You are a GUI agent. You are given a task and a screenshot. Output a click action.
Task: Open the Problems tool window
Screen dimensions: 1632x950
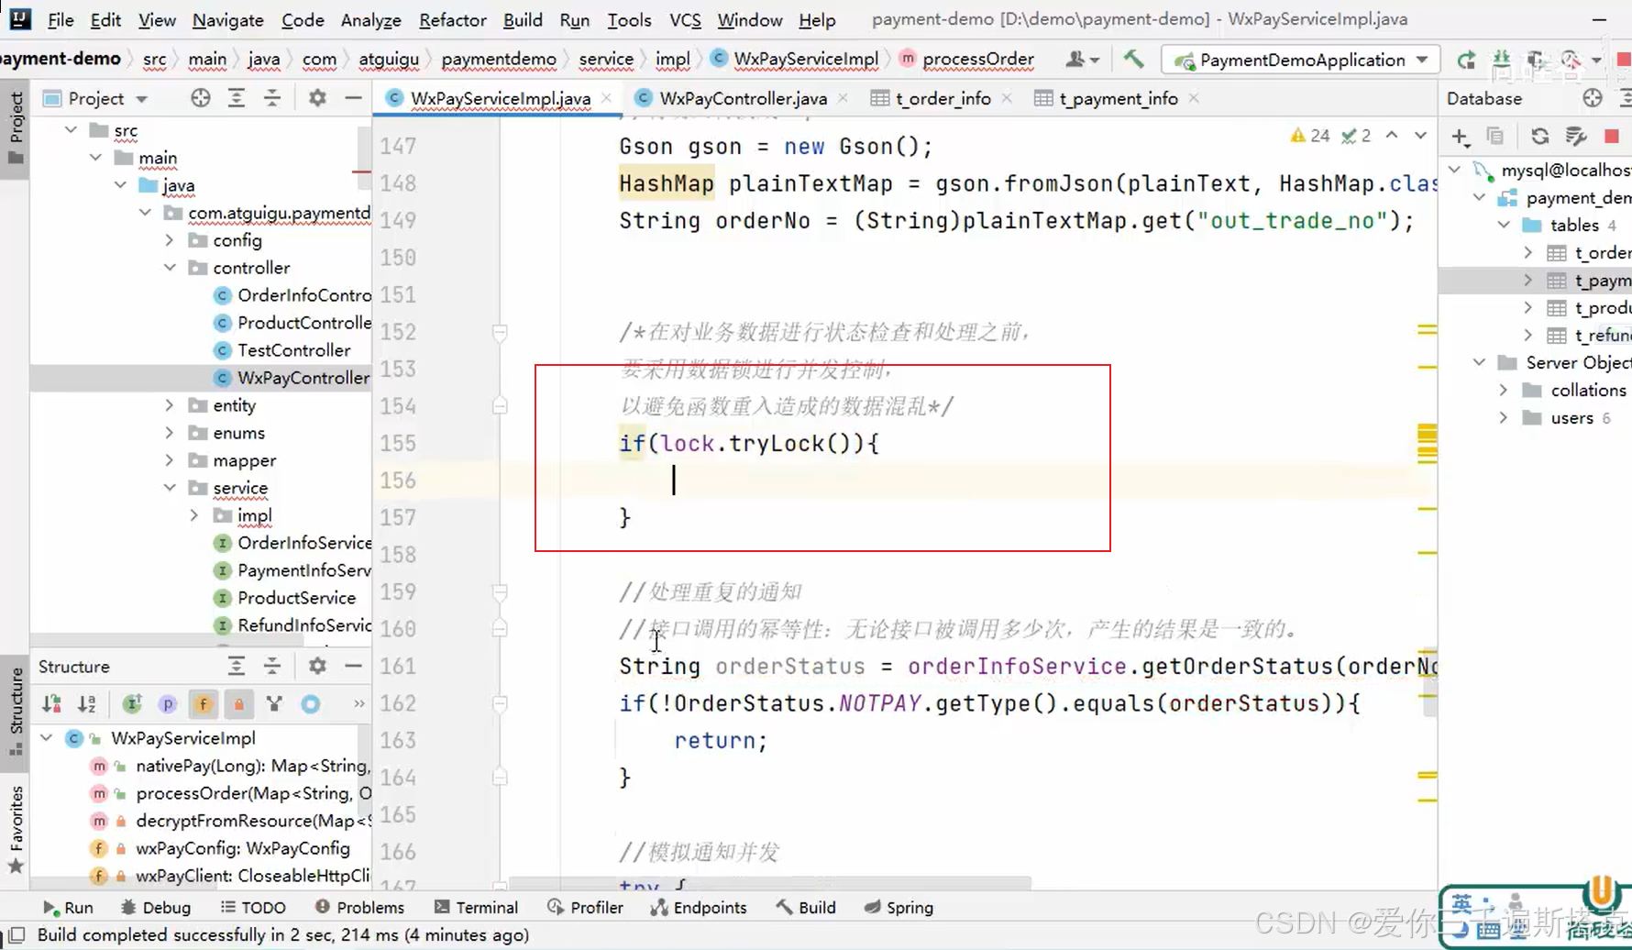click(x=359, y=907)
